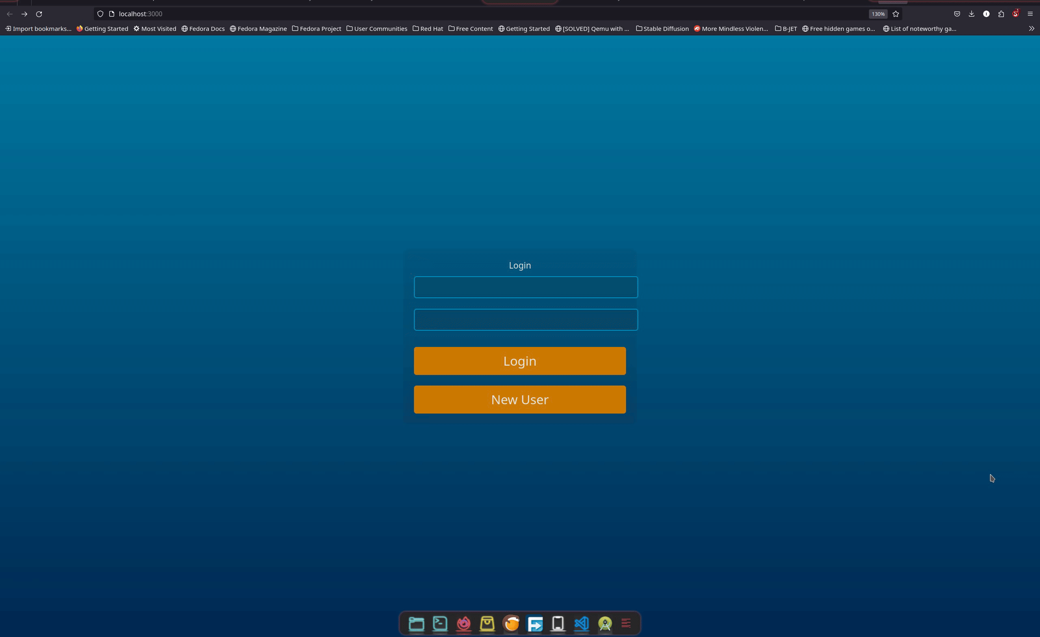Screen dimensions: 1040x637
Task: Open the Fedora Docs bookmark
Action: [203, 29]
